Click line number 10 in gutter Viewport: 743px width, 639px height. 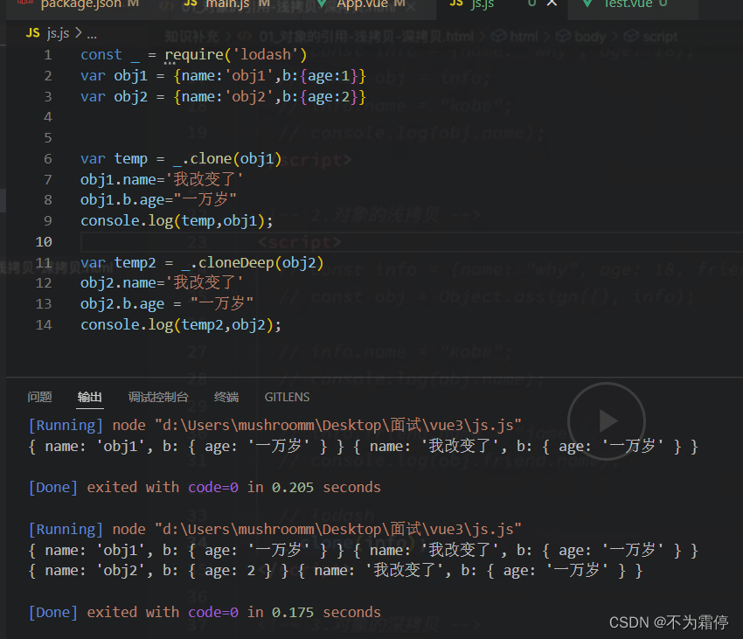44,242
